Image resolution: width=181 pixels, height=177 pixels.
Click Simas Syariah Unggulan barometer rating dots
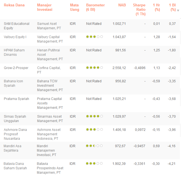94,116
